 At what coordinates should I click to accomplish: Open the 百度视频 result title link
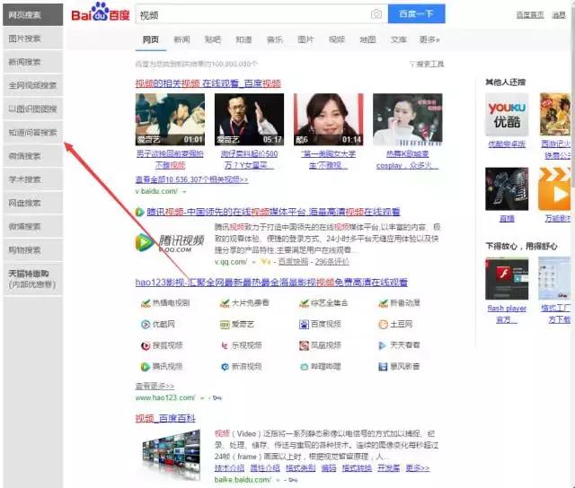208,83
